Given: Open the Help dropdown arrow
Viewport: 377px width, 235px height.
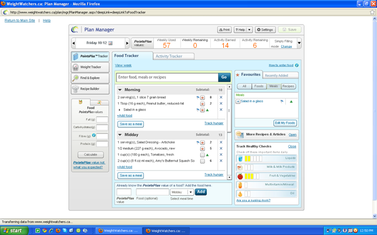Looking at the screenshot, I should pos(249,30).
